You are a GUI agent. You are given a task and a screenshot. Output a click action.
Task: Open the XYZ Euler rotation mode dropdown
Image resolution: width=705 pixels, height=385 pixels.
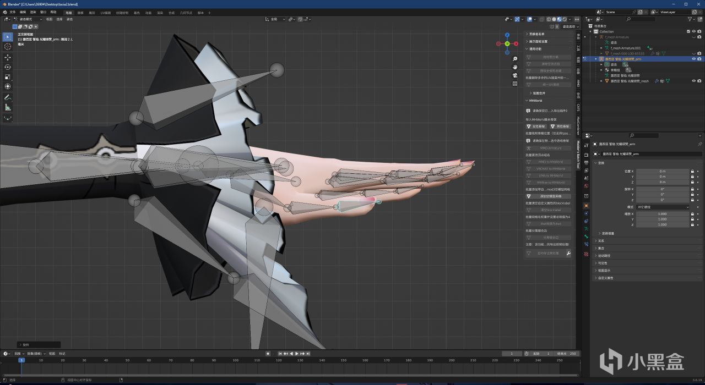click(x=663, y=207)
